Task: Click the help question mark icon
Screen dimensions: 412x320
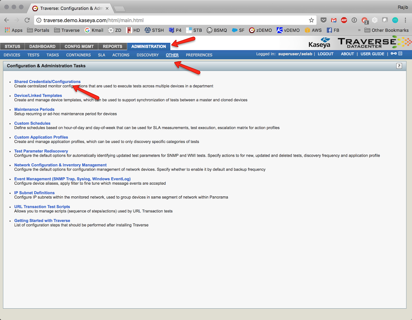Action: pyautogui.click(x=399, y=66)
